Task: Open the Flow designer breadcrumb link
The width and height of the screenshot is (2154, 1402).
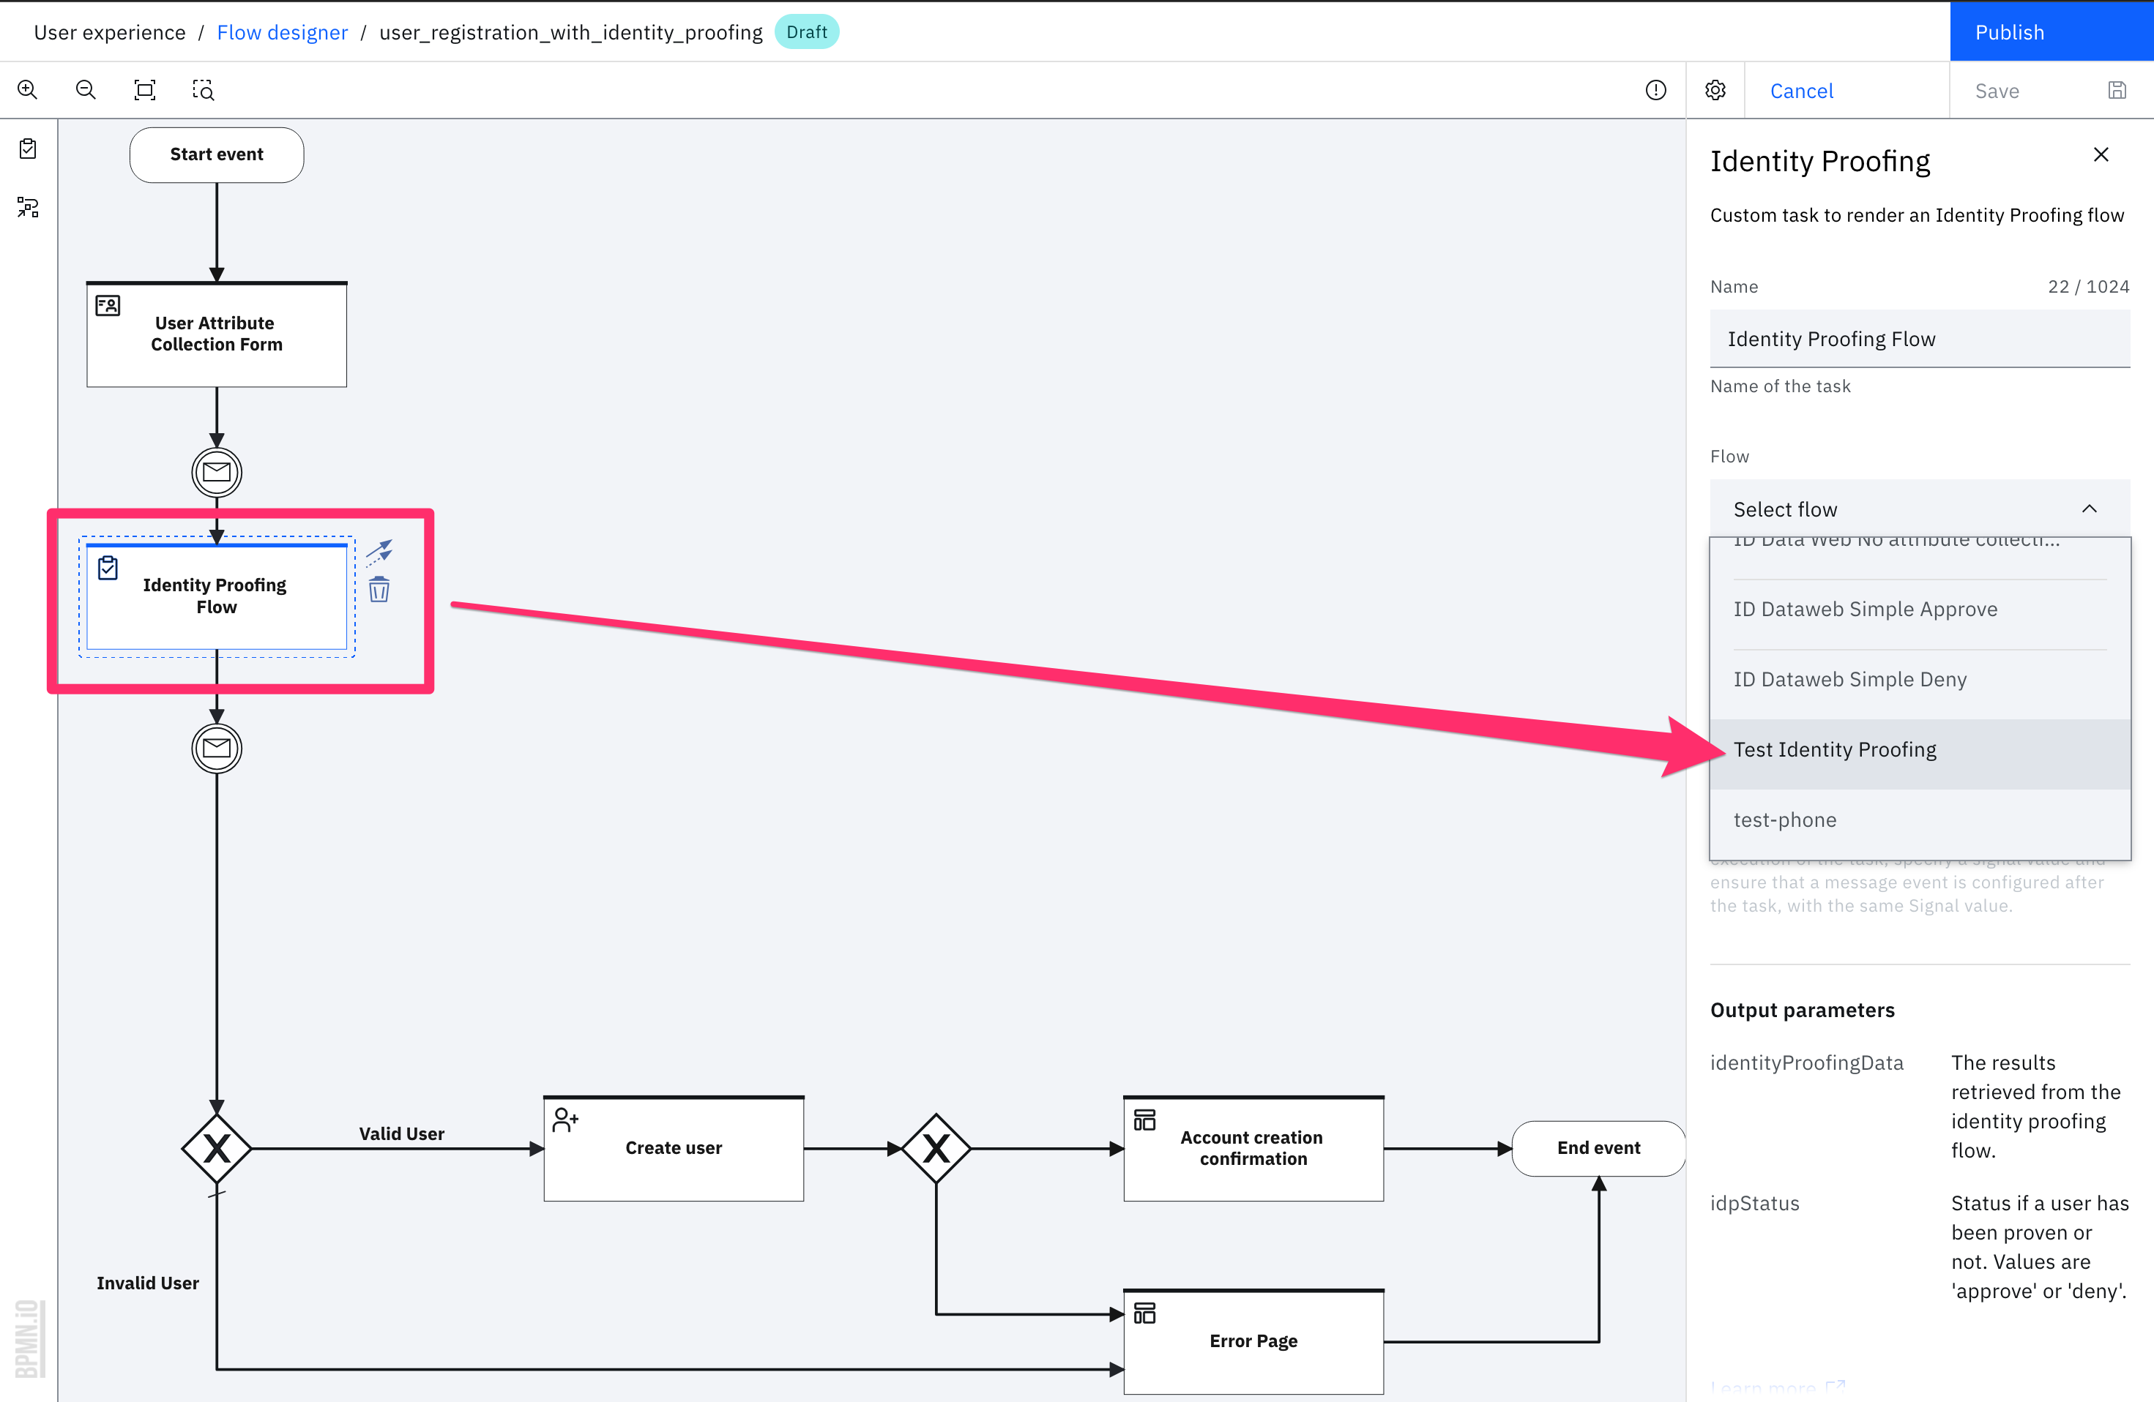Action: (x=283, y=31)
